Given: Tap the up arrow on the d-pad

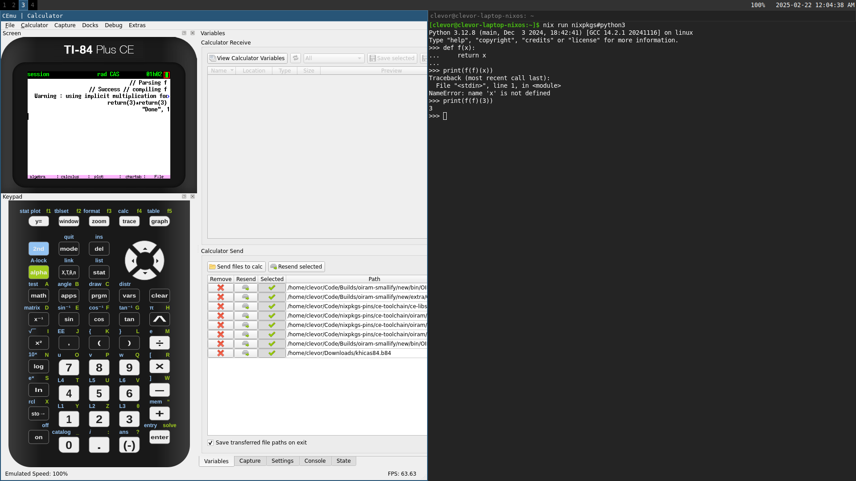Looking at the screenshot, I should (x=145, y=248).
